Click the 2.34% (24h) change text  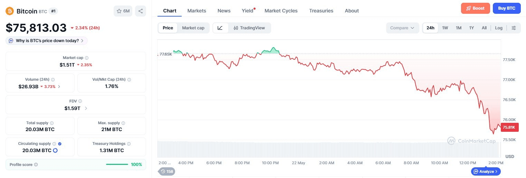88,28
